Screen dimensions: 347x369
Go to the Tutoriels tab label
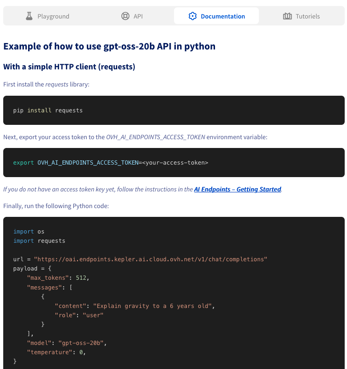pos(308,16)
